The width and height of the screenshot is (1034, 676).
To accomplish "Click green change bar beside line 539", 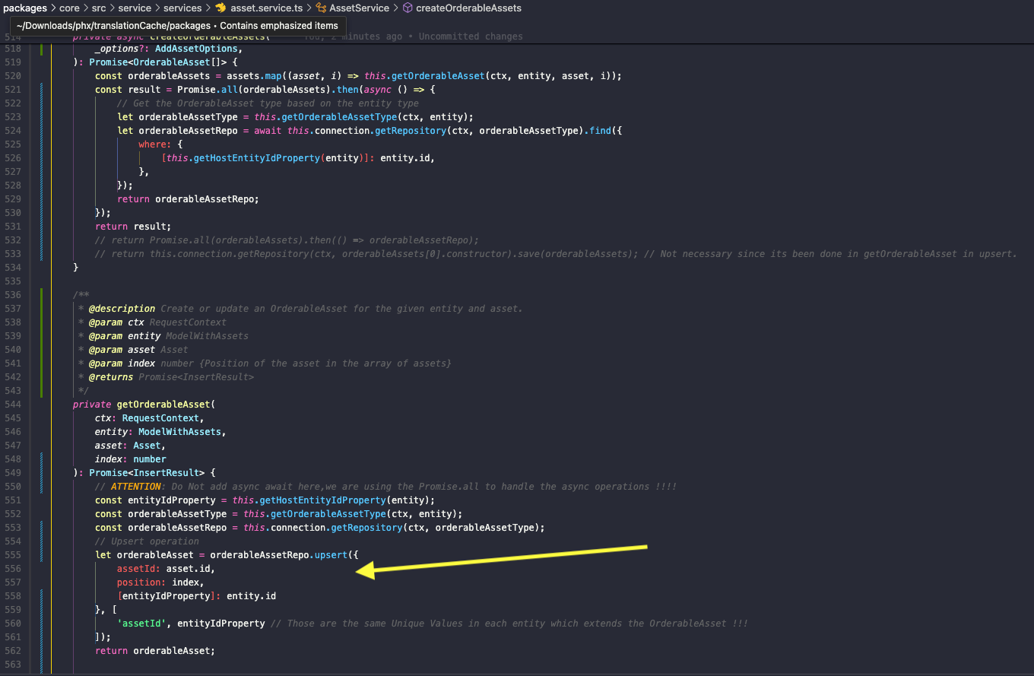I will coord(41,336).
